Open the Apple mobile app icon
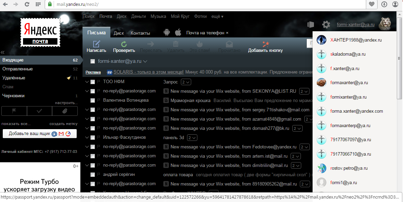This screenshot has height=202, width=403. 178,32
